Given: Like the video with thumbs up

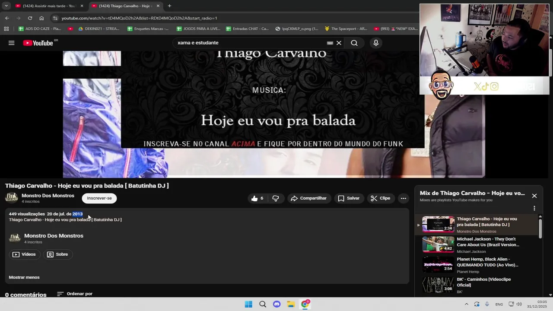Looking at the screenshot, I should click(x=258, y=198).
